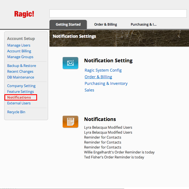
Task: Click Ted Fisher's Order Reminder notification
Action: pos(114,157)
